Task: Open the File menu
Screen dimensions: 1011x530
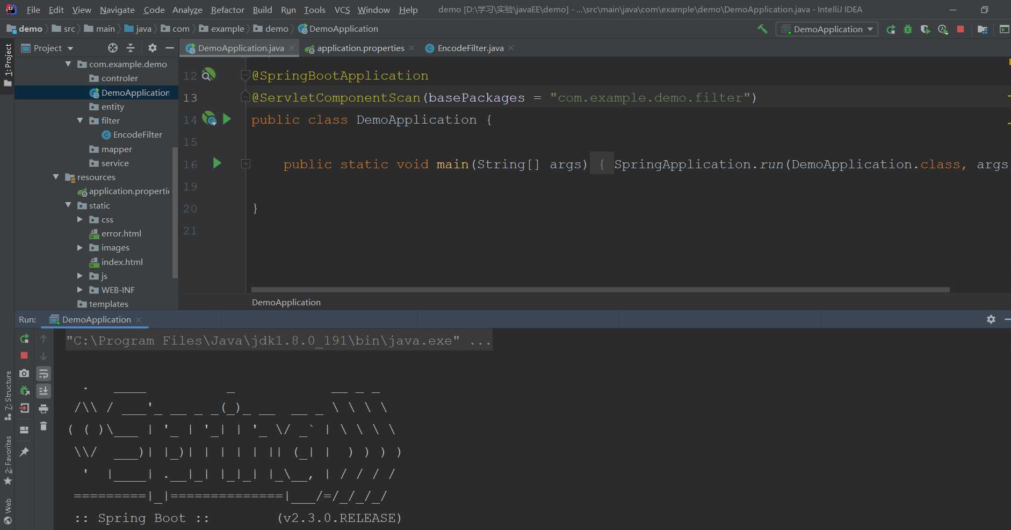Action: [33, 10]
